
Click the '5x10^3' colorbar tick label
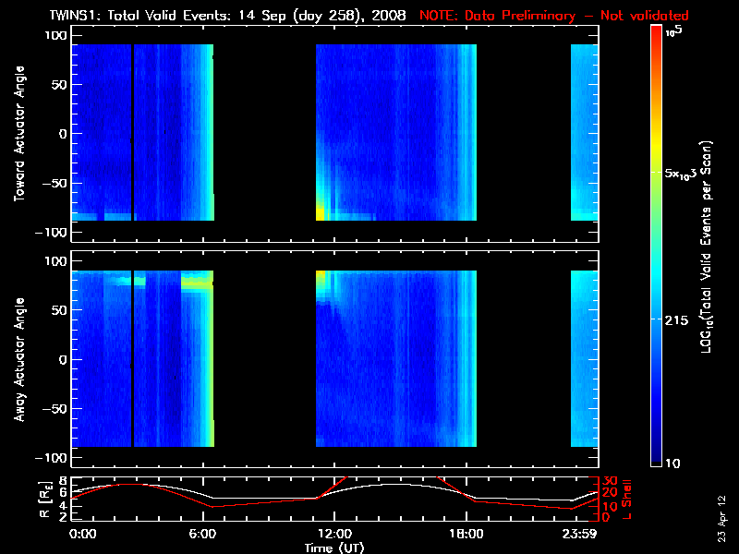[x=680, y=174]
